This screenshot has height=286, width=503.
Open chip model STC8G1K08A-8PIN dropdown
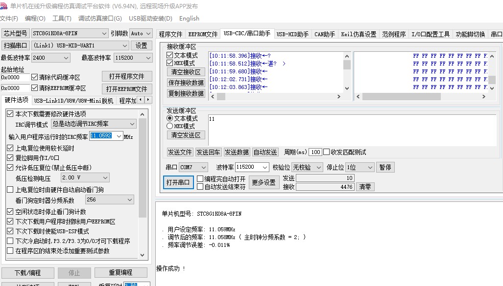[x=104, y=33]
